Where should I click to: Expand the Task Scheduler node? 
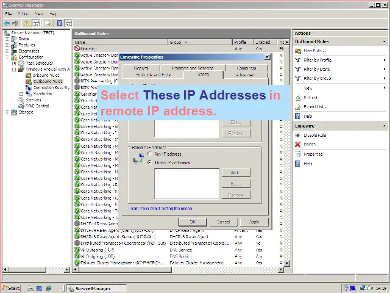pos(14,63)
